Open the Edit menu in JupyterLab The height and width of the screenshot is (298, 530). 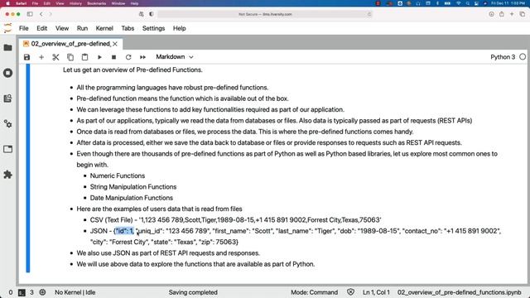pyautogui.click(x=42, y=28)
